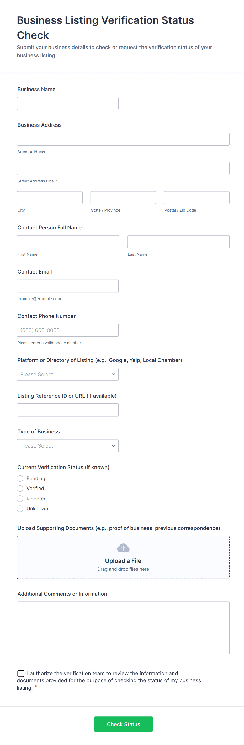The image size is (244, 745).
Task: Mark verification status as Unknown
Action: tap(20, 508)
